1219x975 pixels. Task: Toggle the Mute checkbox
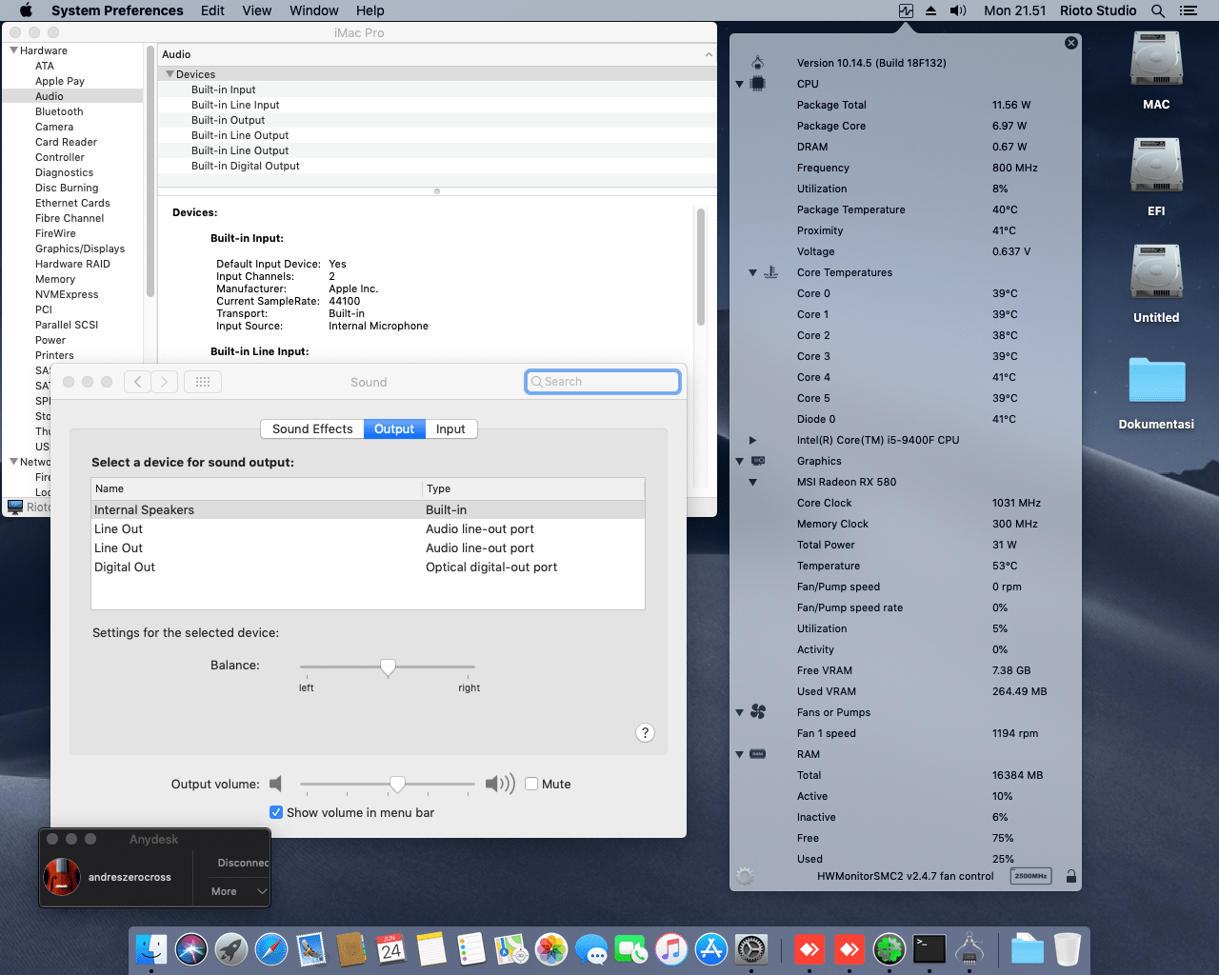coord(531,785)
